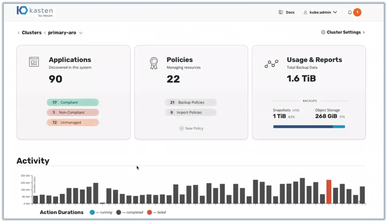Open the Clusters breadcrumb
This screenshot has height=223, width=388.
click(x=31, y=33)
